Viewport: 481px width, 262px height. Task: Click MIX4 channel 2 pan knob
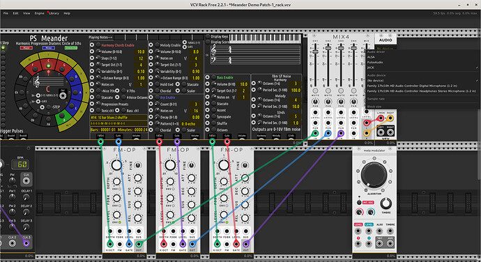tap(328, 101)
